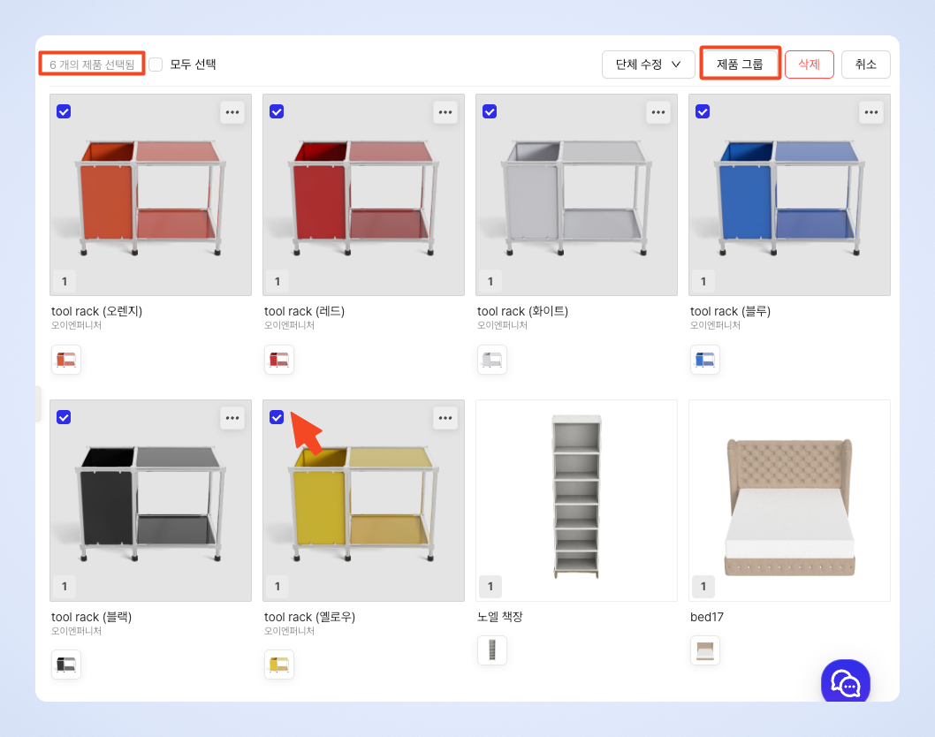This screenshot has width=935, height=737.
Task: Open more options for tool rack (옐로우)
Action: coord(445,418)
